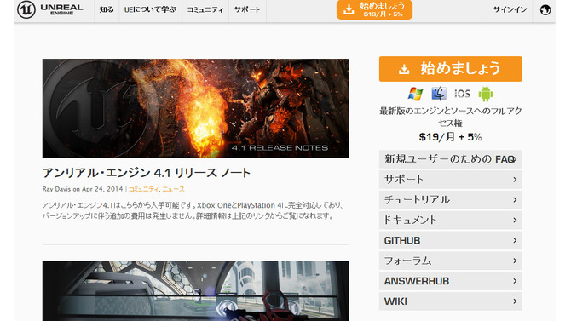Screen dimensions: 571x321
Task: Open the globe language selector icon
Action: [545, 10]
